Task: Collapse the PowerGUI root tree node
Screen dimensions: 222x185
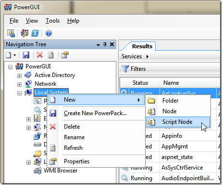Action: (10, 67)
